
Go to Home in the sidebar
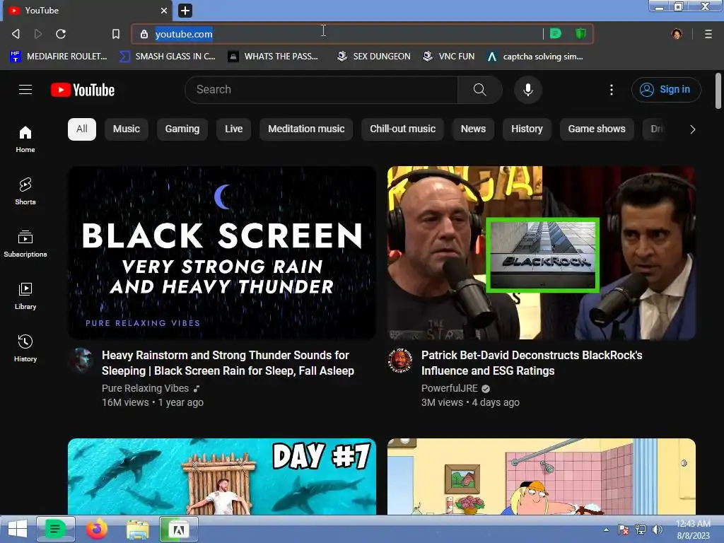(x=25, y=139)
